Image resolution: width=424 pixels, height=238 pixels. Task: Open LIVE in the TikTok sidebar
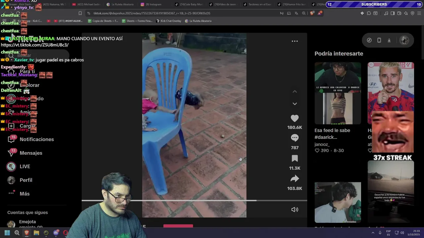pyautogui.click(x=19, y=166)
